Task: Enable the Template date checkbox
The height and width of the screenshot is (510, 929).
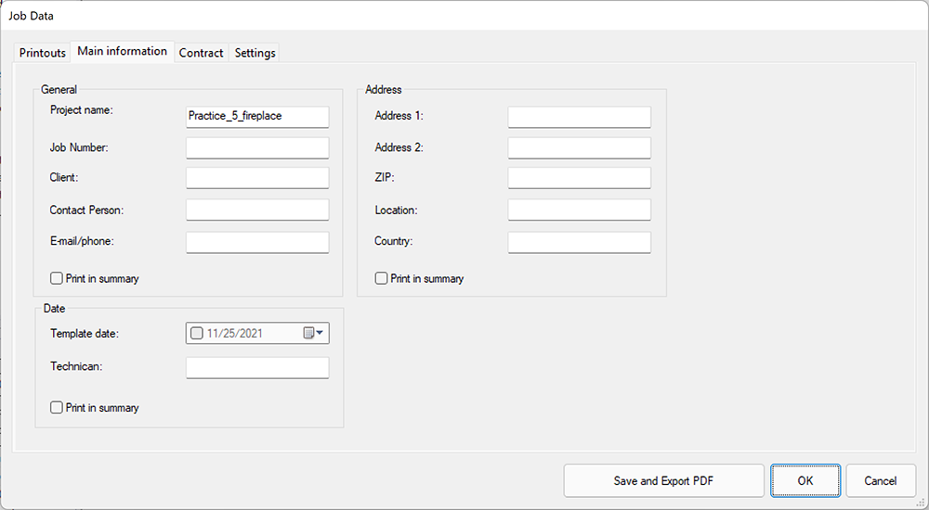Action: pyautogui.click(x=196, y=333)
